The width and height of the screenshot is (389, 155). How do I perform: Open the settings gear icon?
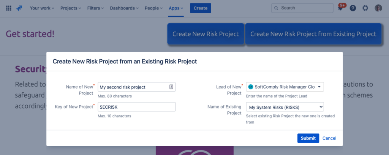pyautogui.click(x=365, y=8)
